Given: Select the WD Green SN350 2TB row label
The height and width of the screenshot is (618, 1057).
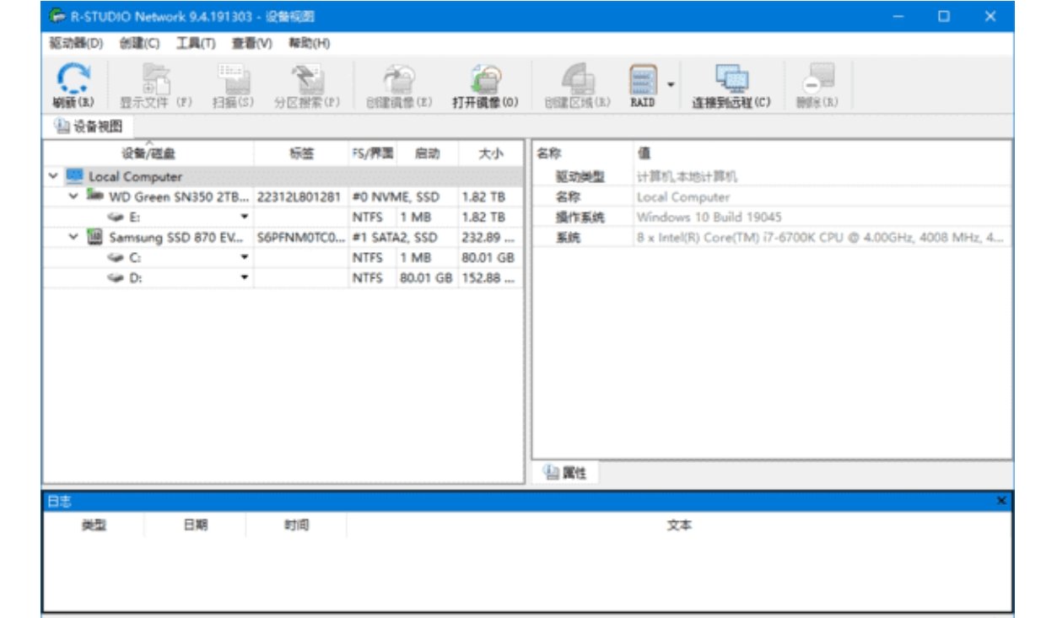Looking at the screenshot, I should pos(180,196).
